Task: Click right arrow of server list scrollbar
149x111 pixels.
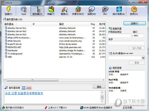Action: pyautogui.click(x=103, y=80)
